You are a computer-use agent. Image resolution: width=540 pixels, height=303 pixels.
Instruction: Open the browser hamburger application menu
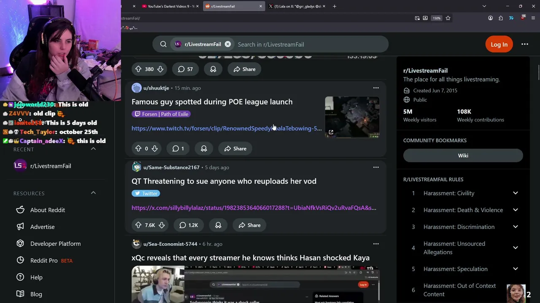click(x=533, y=18)
